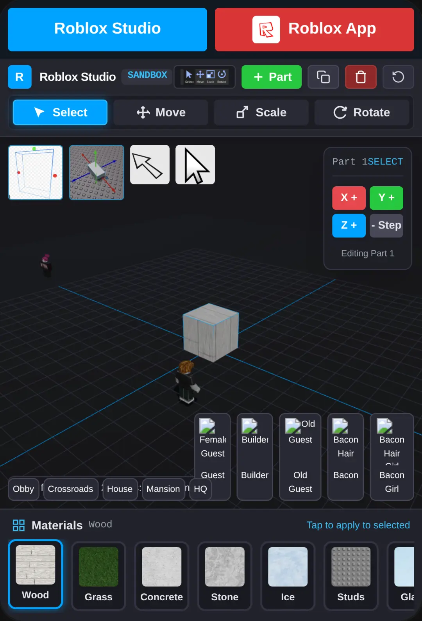Switch to the Roblox App tab

[x=314, y=30]
